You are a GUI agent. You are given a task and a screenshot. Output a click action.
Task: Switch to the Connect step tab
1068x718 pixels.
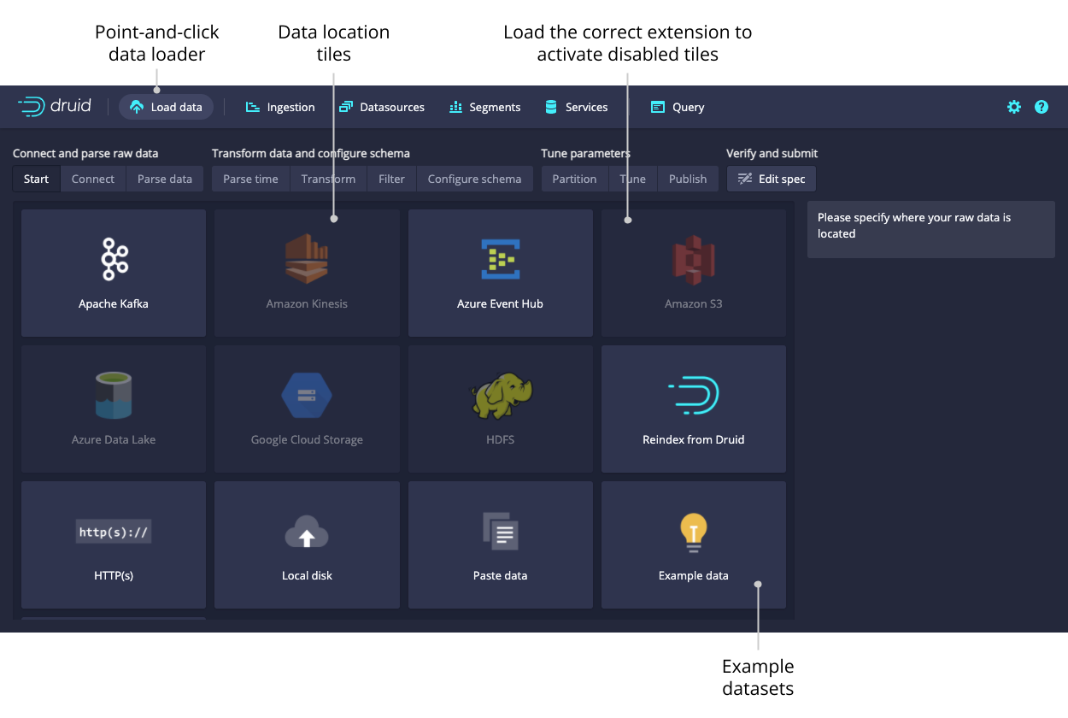click(x=93, y=179)
